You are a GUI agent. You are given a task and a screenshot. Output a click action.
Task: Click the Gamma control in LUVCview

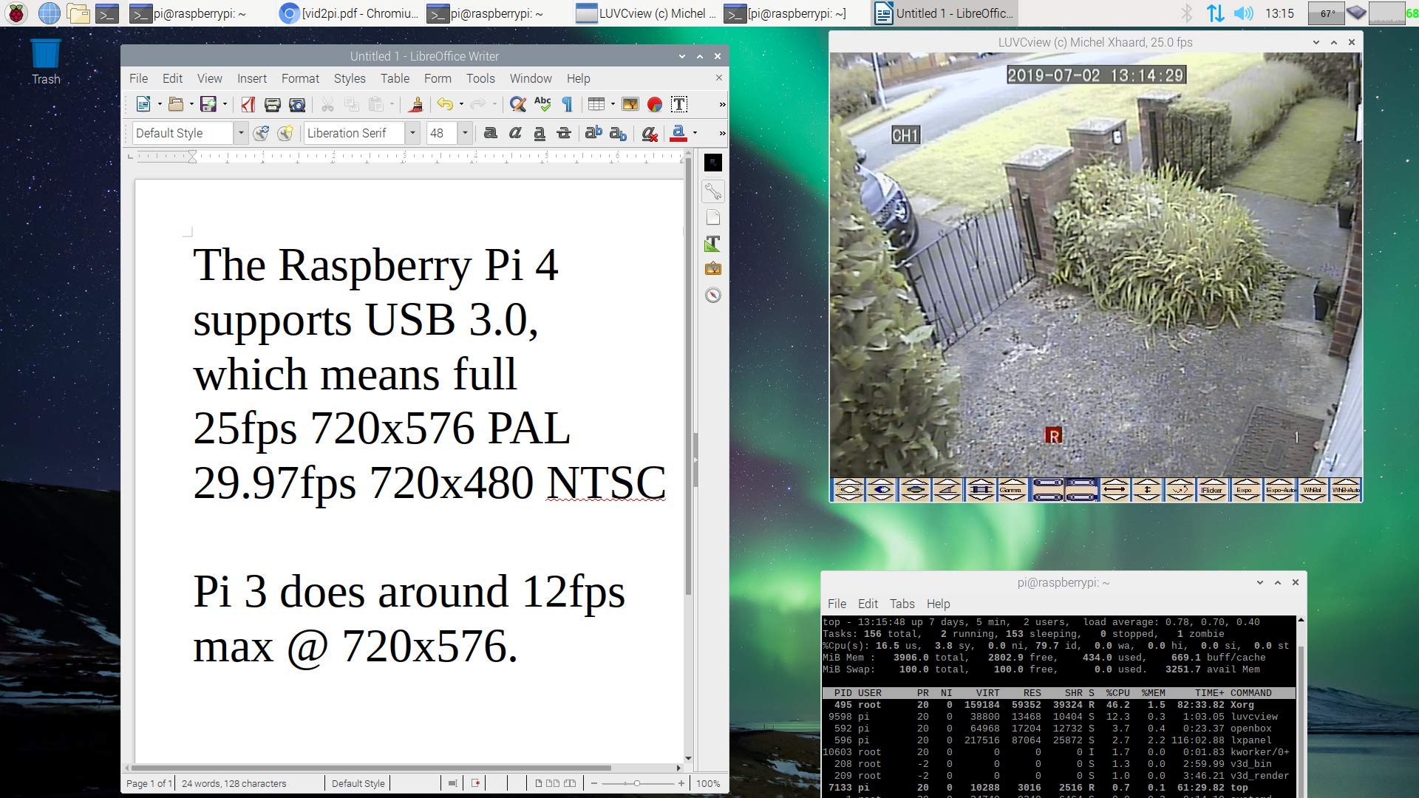tap(1012, 490)
